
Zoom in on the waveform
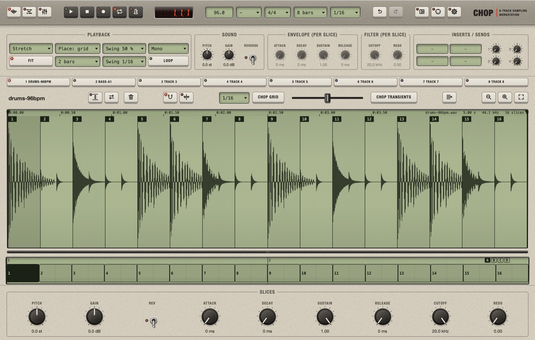click(505, 97)
